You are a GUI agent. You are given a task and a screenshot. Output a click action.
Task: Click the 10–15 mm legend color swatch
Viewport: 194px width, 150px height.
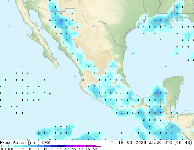[40, 146]
